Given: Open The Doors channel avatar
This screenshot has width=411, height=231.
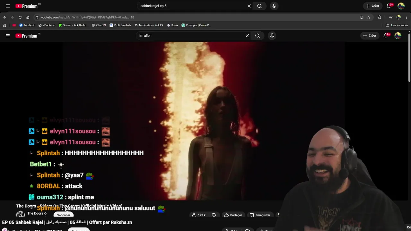Looking at the screenshot, I should 21,214.
